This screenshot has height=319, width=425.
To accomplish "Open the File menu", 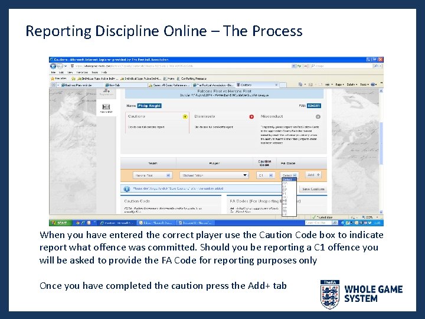I will [53, 73].
